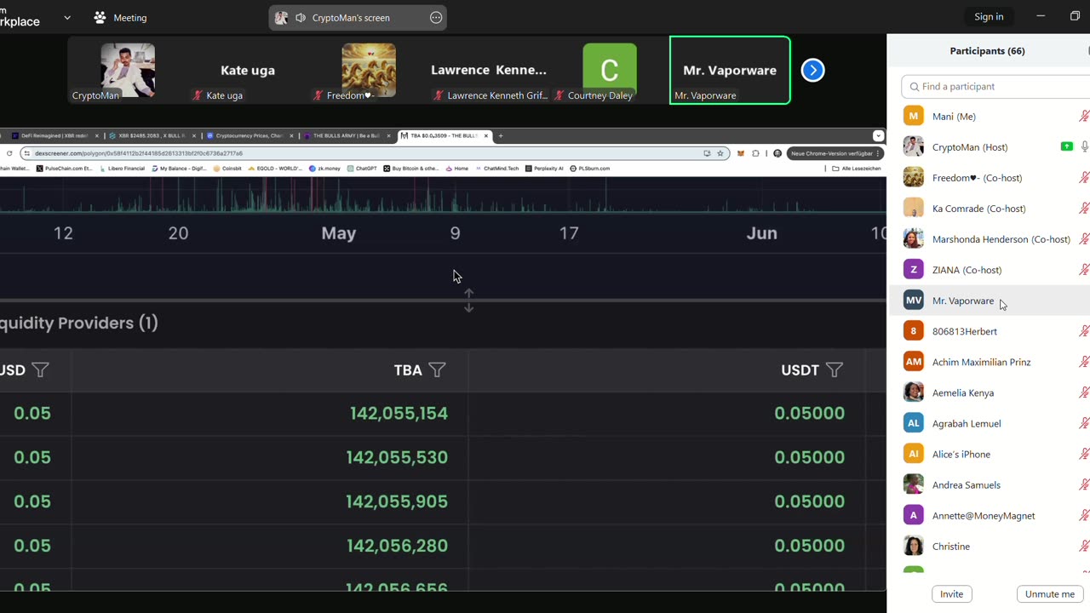This screenshot has width=1090, height=613.
Task: Open the Perplexity AI bookmark
Action: click(x=545, y=169)
